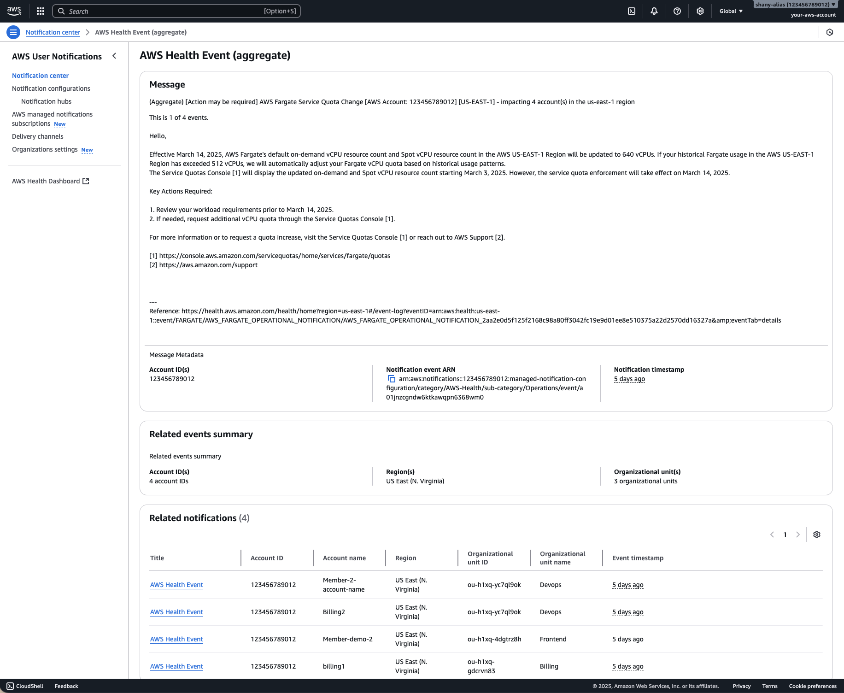Open the Global region dropdown
Screen dimensions: 844x693
pyautogui.click(x=731, y=11)
